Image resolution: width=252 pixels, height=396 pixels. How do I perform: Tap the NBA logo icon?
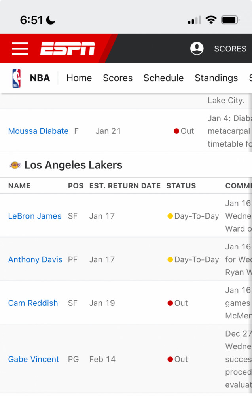click(x=16, y=78)
